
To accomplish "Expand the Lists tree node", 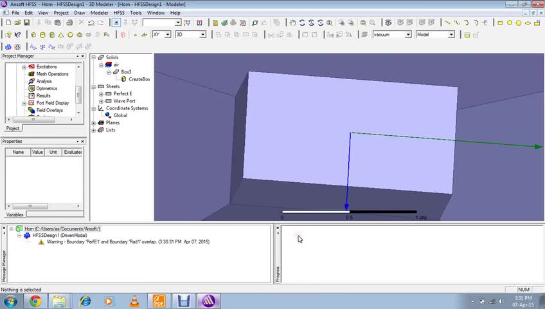I will [93, 130].
